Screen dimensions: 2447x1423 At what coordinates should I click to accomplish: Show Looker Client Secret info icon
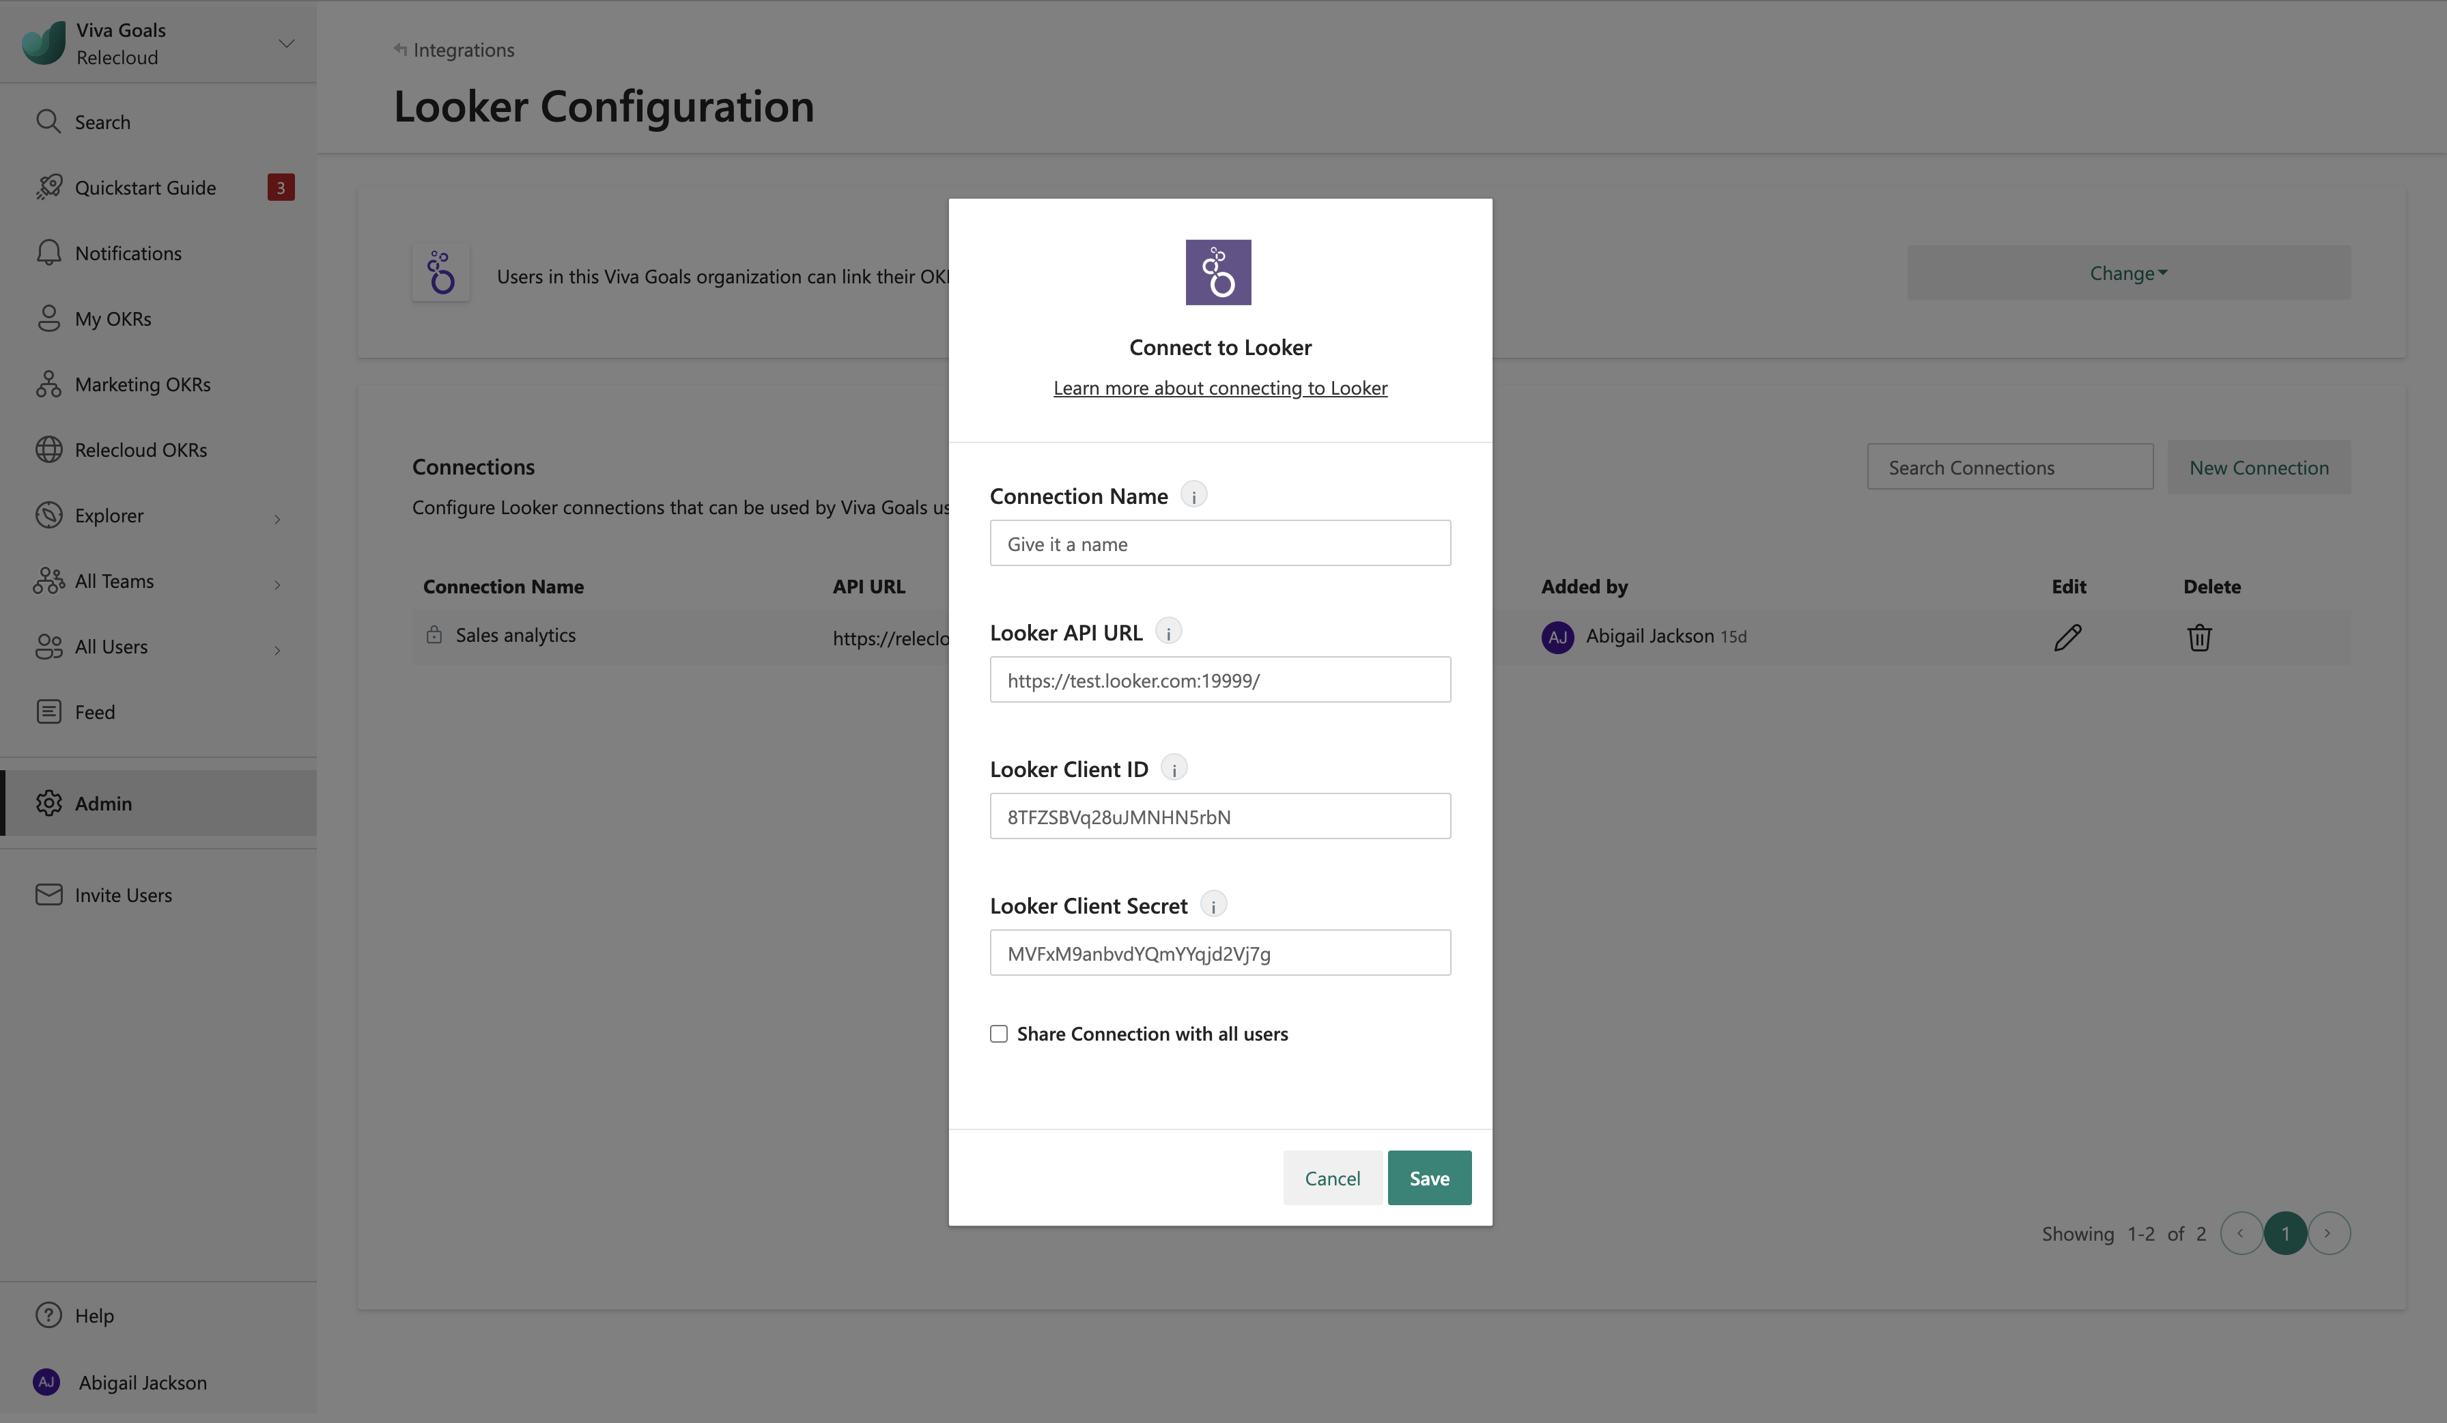point(1213,905)
